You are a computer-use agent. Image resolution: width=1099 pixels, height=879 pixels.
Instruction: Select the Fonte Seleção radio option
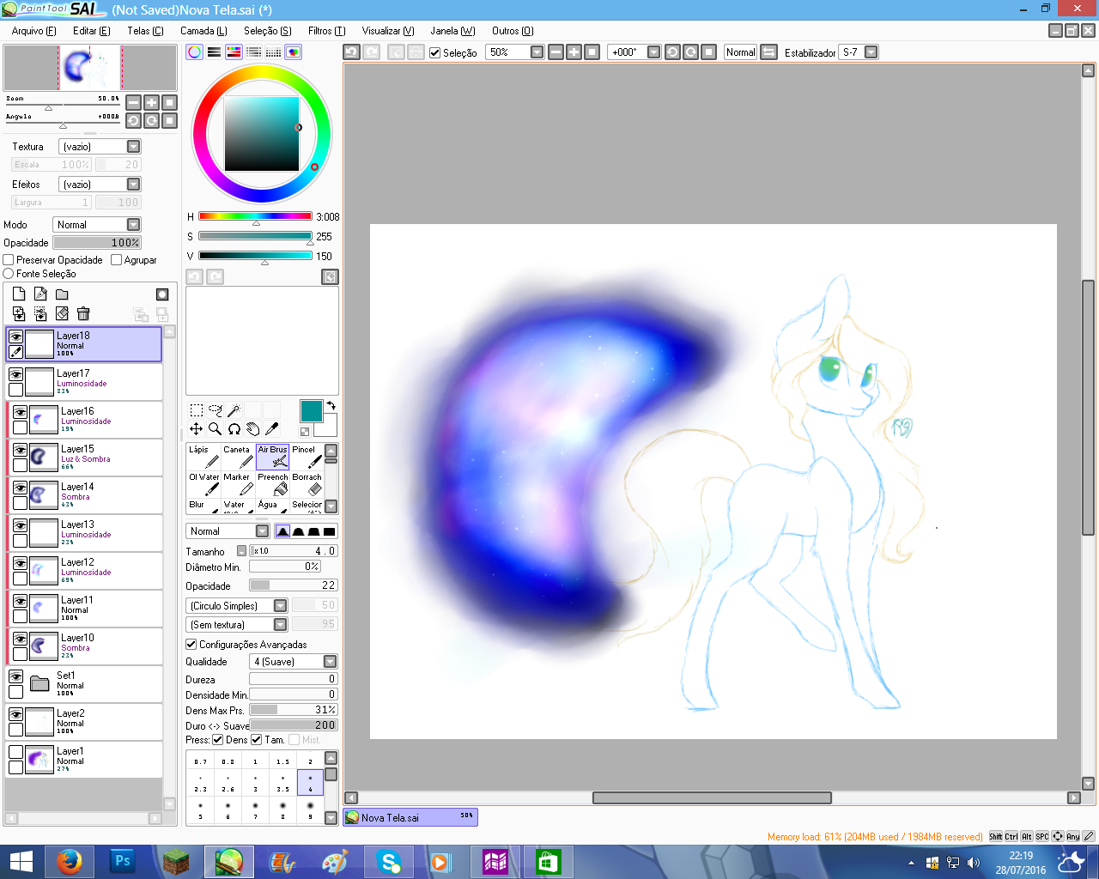pos(9,274)
